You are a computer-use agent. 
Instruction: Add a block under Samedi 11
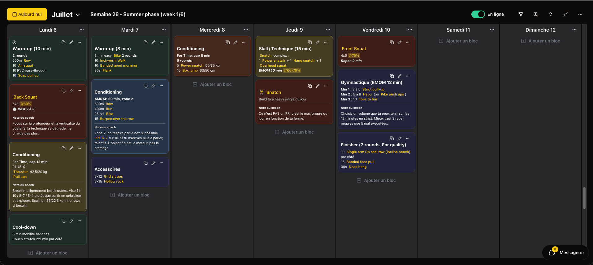[458, 41]
